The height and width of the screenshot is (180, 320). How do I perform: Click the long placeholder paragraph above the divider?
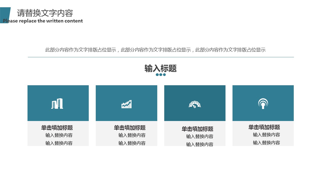(155, 50)
